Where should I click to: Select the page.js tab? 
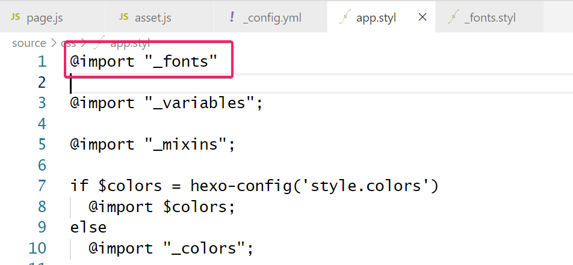[x=45, y=17]
